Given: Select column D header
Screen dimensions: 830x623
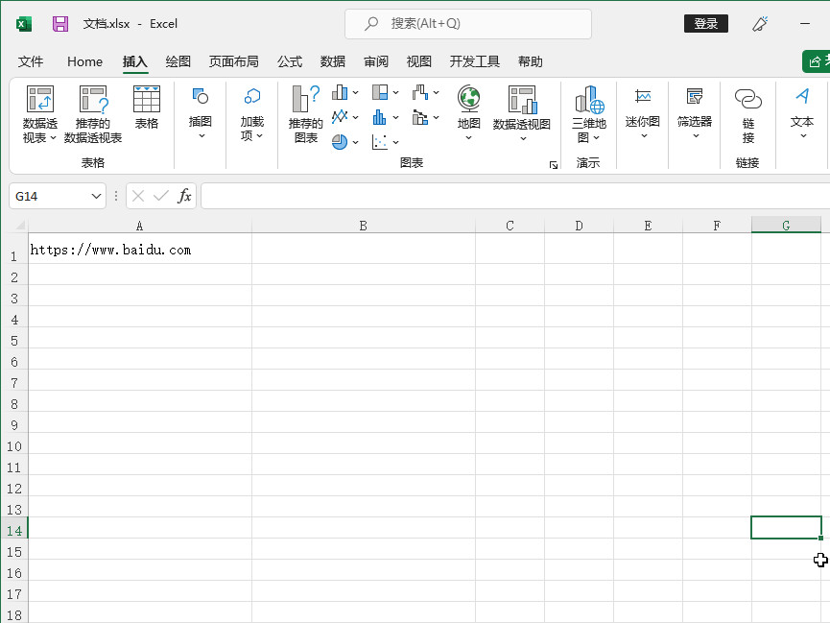Looking at the screenshot, I should tap(580, 226).
